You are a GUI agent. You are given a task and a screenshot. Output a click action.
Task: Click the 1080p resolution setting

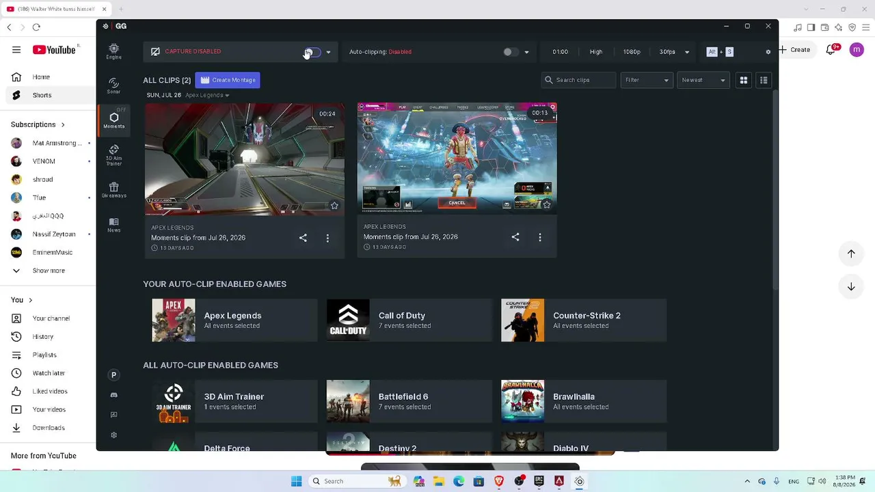coord(632,52)
